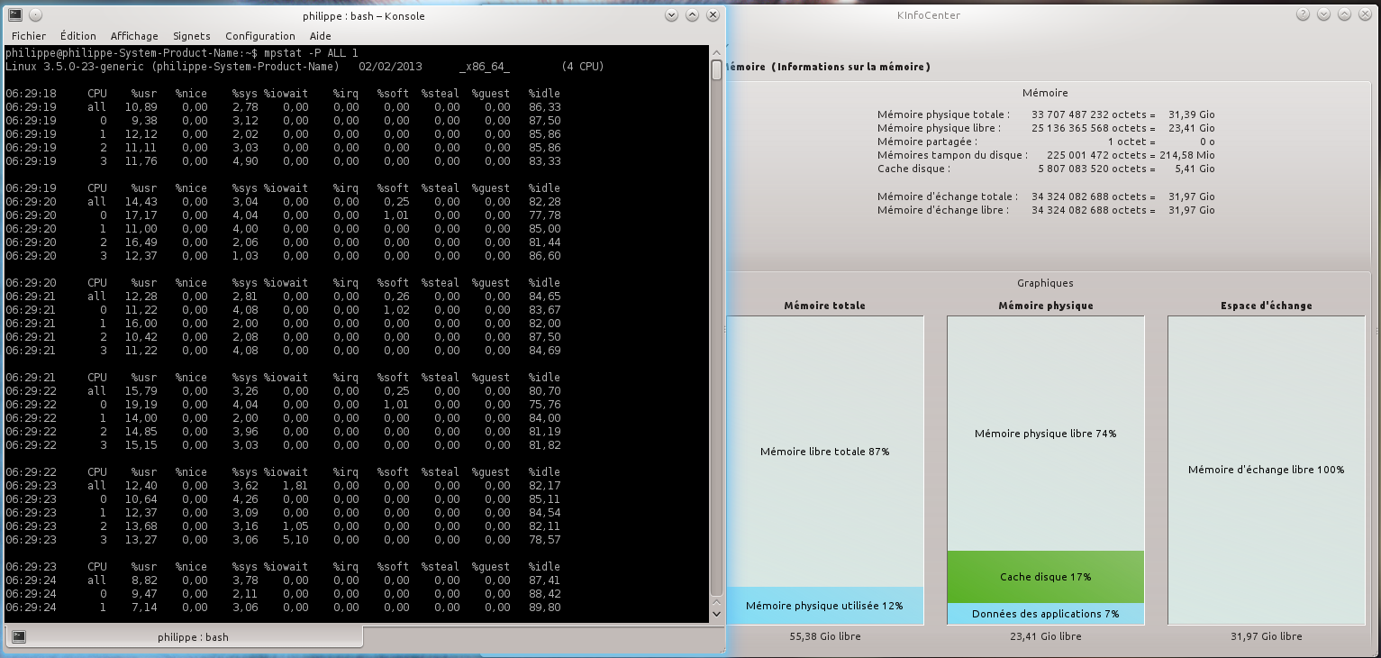1381x658 pixels.
Task: Toggle the Konsole 'on all desktops' pin button
Action: (34, 15)
